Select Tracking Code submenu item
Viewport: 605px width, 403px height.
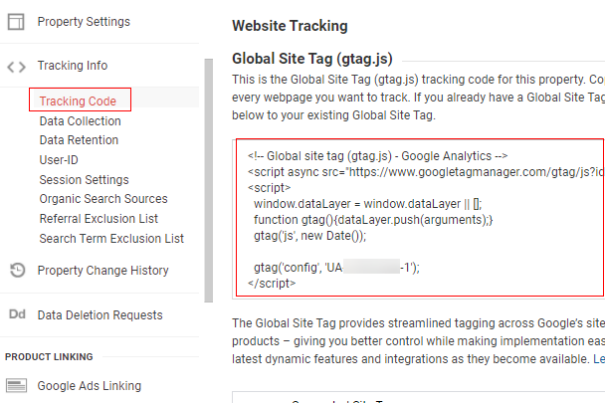pyautogui.click(x=78, y=101)
